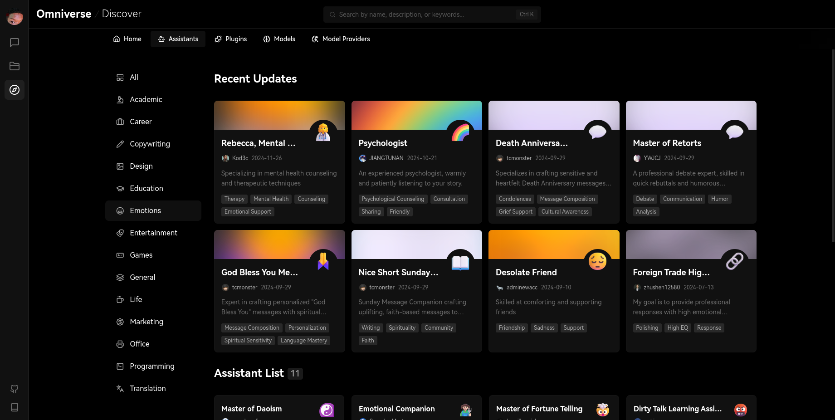835x420 pixels.
Task: Open the files folder icon in sidebar
Action: 15,66
